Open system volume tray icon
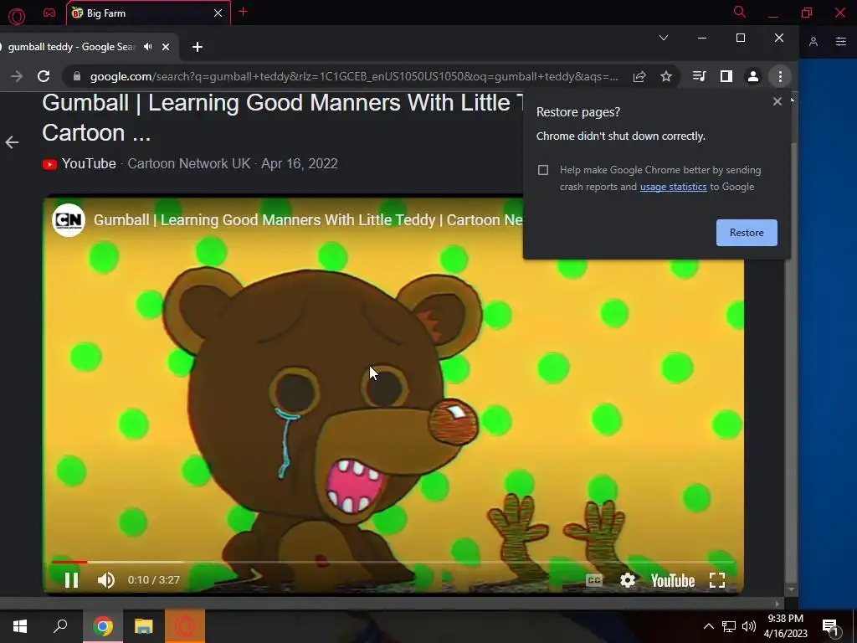 [749, 626]
